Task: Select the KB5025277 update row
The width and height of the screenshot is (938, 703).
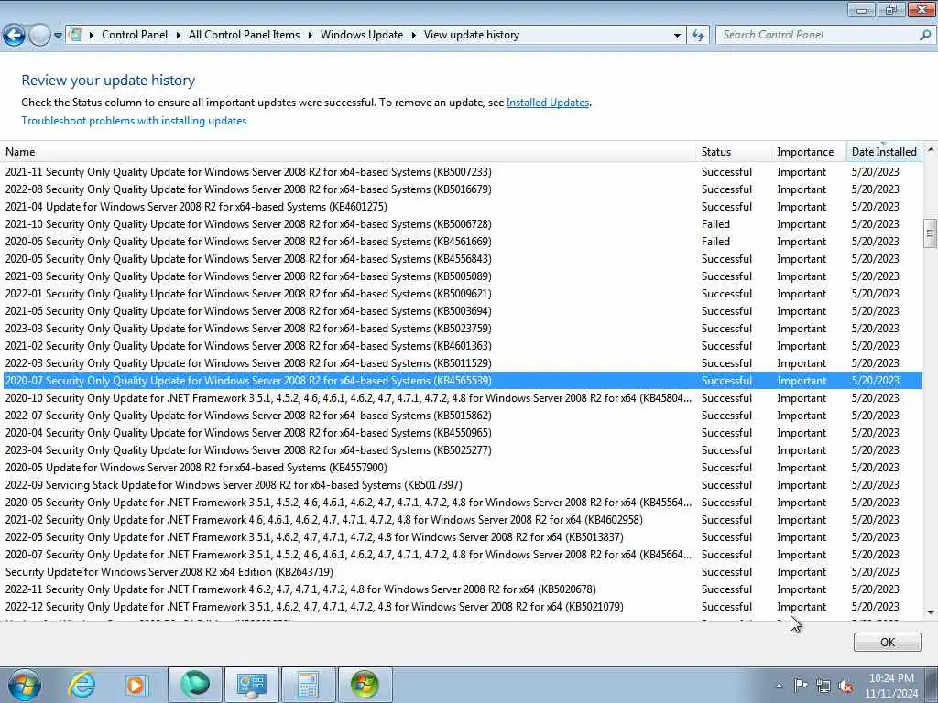Action: point(463,450)
